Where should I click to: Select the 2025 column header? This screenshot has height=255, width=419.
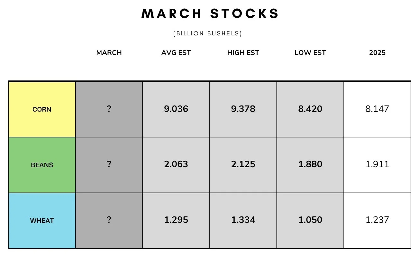377,53
